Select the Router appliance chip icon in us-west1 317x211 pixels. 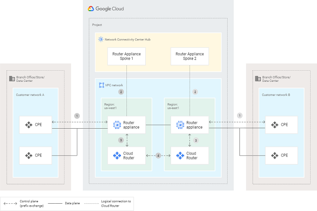point(117,125)
